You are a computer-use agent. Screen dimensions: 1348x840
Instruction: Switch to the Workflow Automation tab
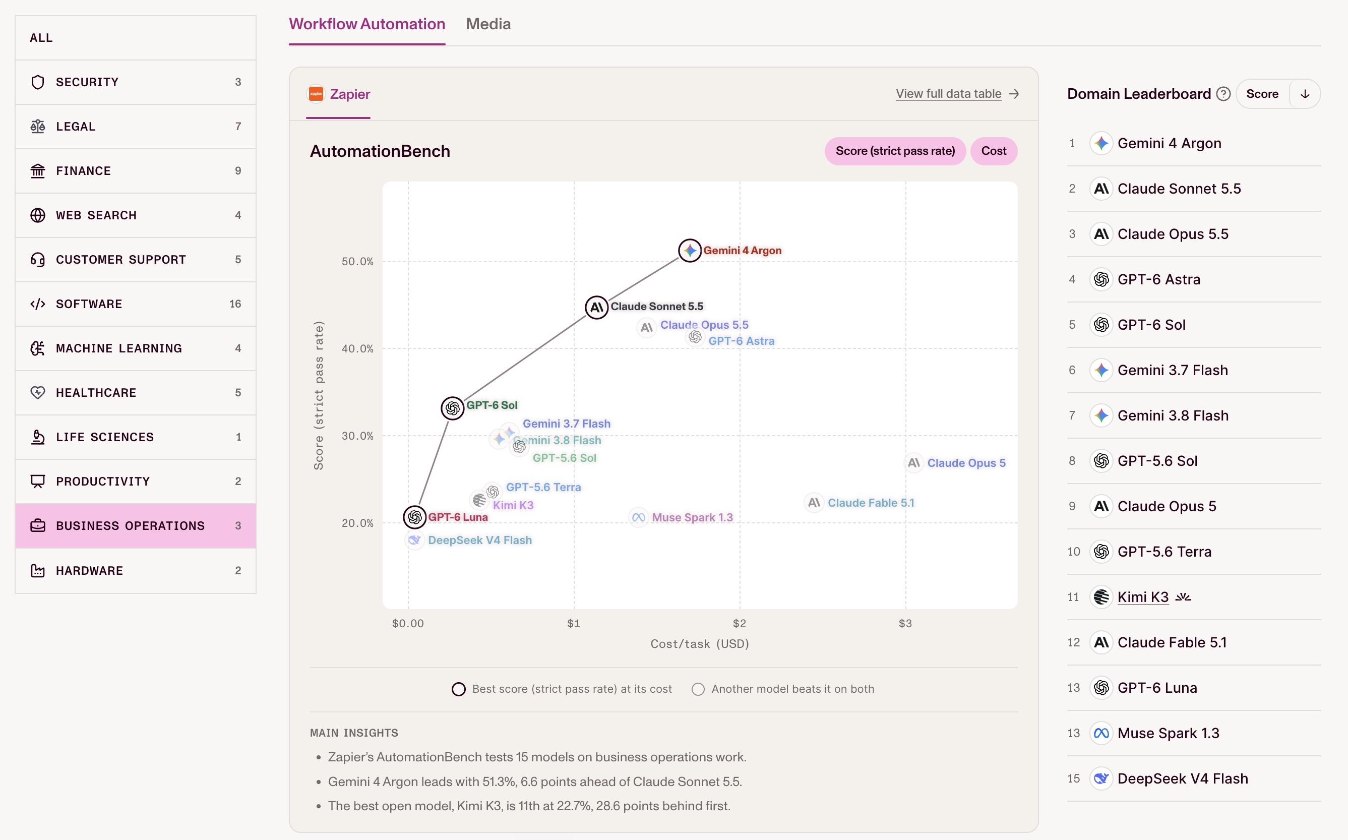click(x=367, y=24)
